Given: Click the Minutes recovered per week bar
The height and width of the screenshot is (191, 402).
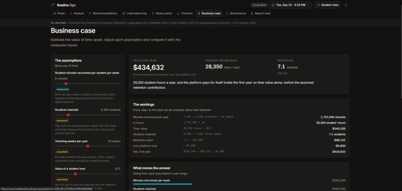Looking at the screenshot, I should (163, 184).
